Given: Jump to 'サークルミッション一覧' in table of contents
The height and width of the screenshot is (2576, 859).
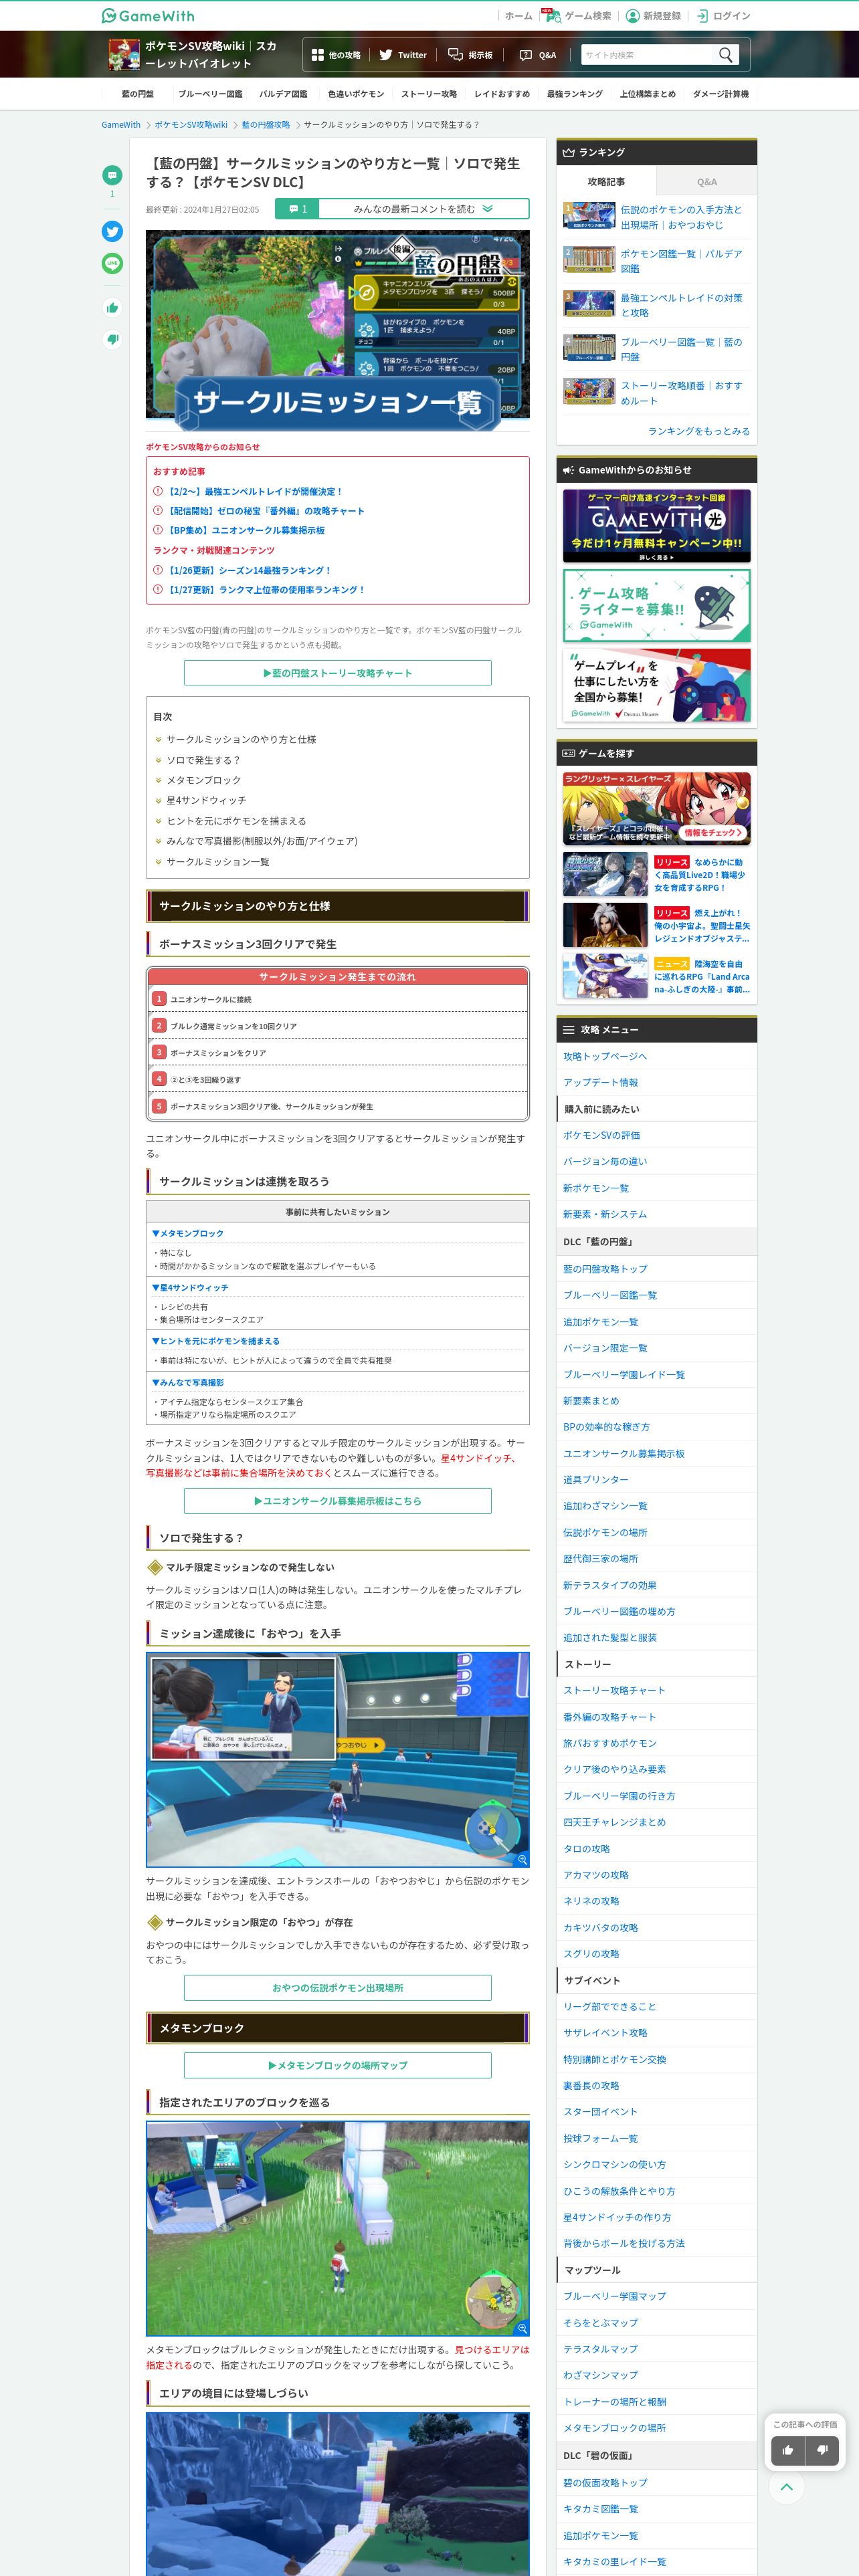Looking at the screenshot, I should 218,862.
